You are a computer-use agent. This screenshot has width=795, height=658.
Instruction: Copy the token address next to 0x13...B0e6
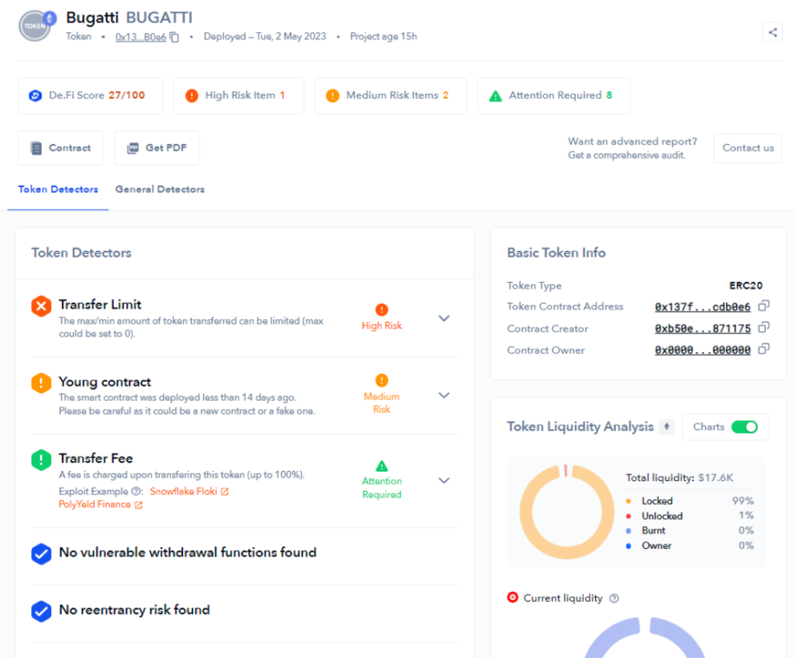[x=174, y=37]
